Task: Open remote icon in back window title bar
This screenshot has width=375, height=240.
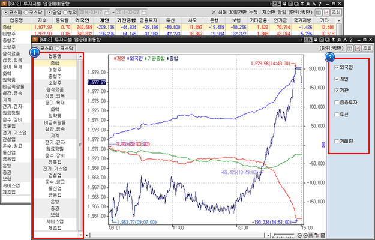Action: [x=277, y=4]
